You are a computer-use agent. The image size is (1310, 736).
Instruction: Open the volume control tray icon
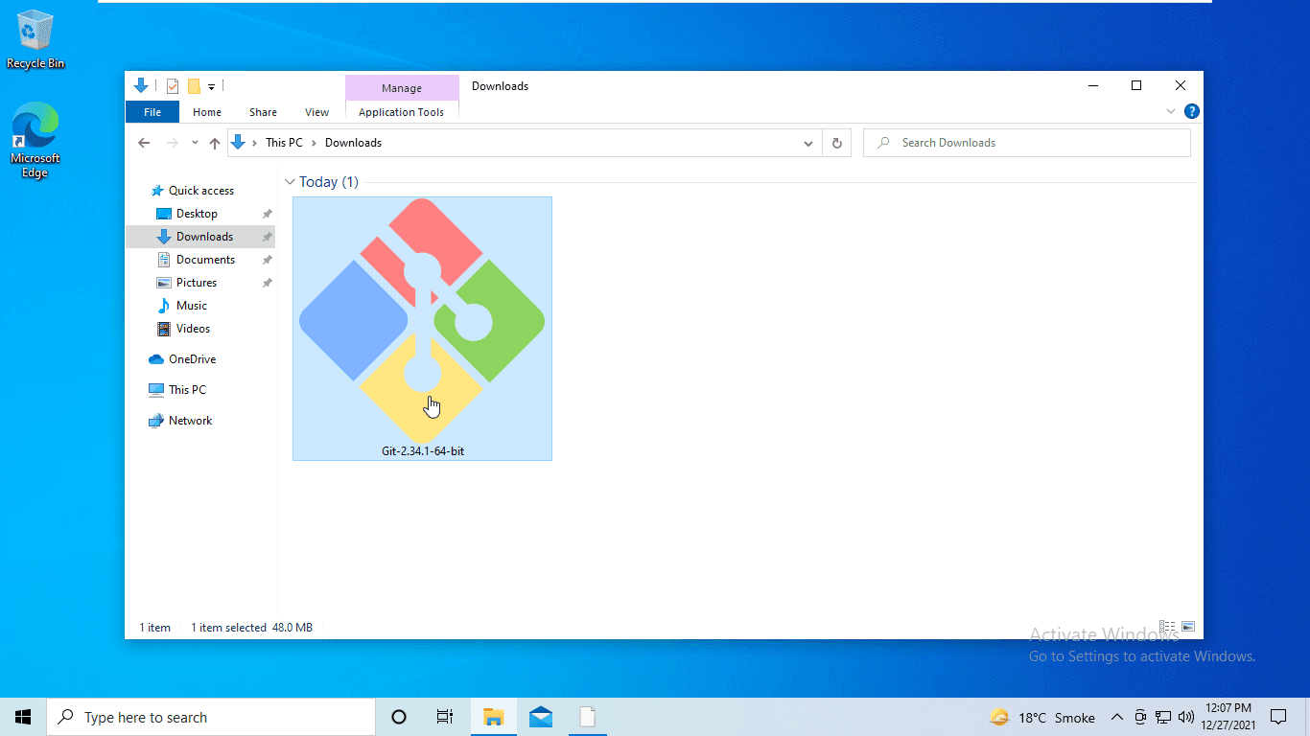(x=1186, y=717)
